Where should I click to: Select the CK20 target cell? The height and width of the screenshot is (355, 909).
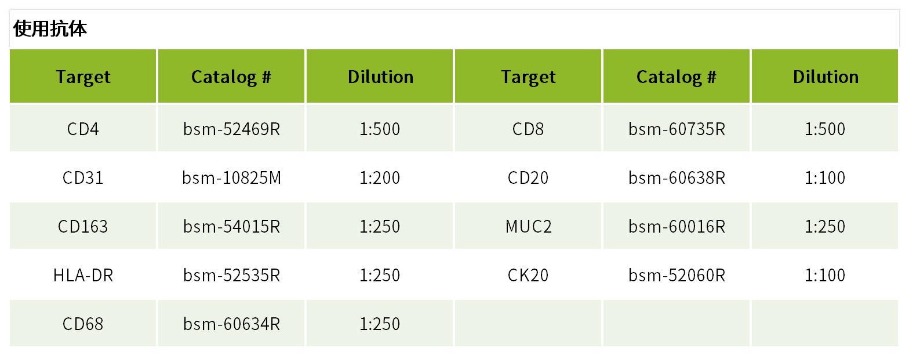tap(528, 275)
